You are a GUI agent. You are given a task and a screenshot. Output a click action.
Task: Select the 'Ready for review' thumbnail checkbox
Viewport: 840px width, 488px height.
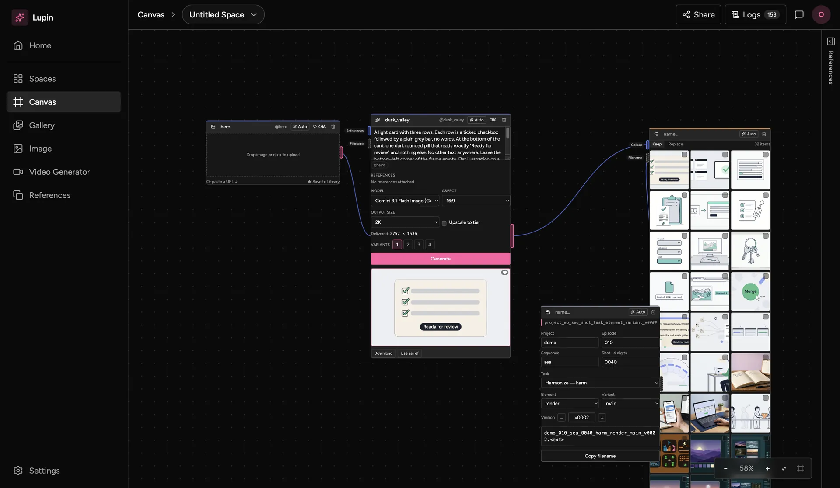pyautogui.click(x=685, y=155)
